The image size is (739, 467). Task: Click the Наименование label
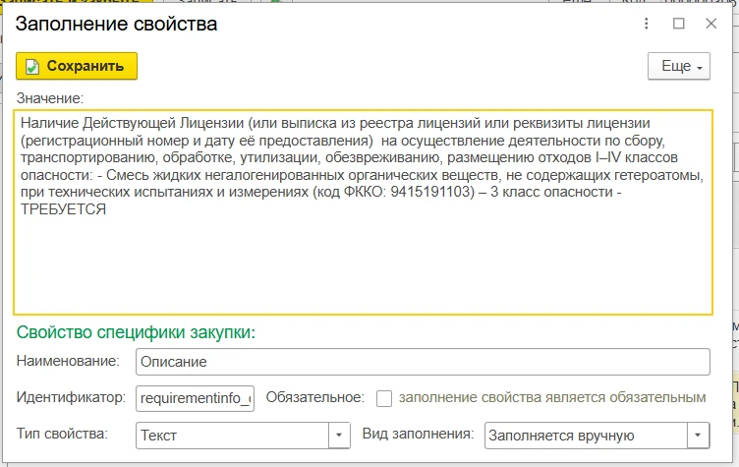tap(68, 361)
